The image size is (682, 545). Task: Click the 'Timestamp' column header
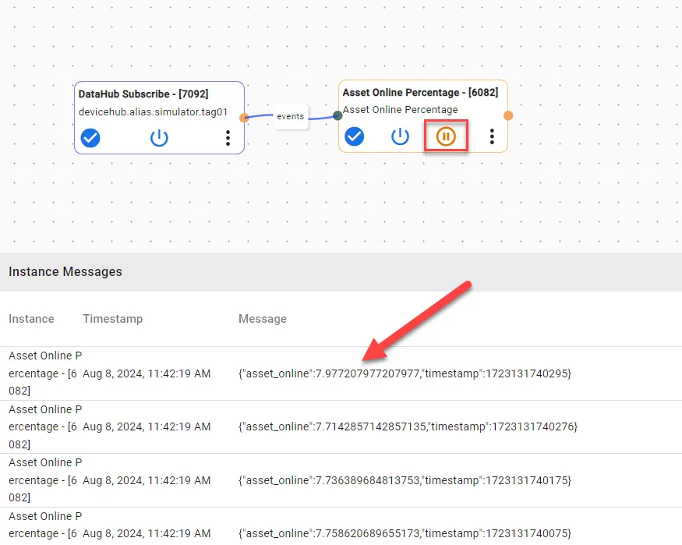click(x=113, y=319)
